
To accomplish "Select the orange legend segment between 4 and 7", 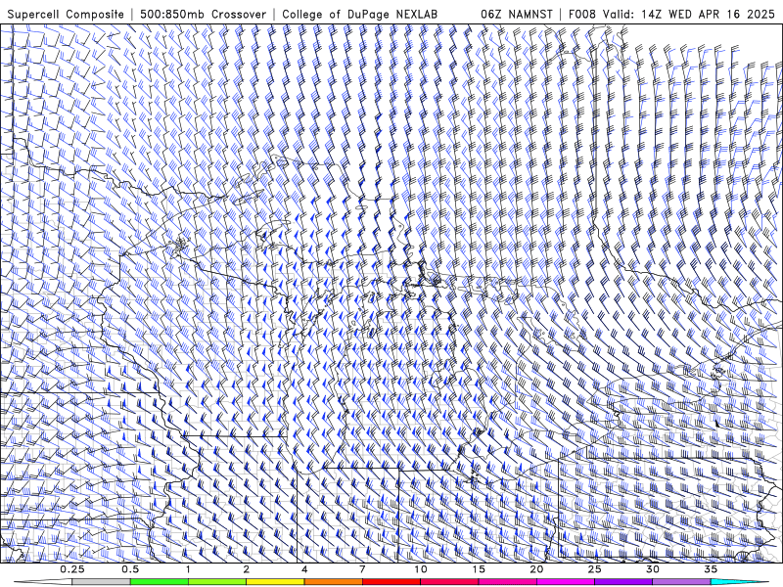I will (333, 582).
